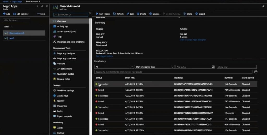Pin the Logic Apps blade
Image resolution: width=267 pixels, height=135 pixels.
click(42, 6)
